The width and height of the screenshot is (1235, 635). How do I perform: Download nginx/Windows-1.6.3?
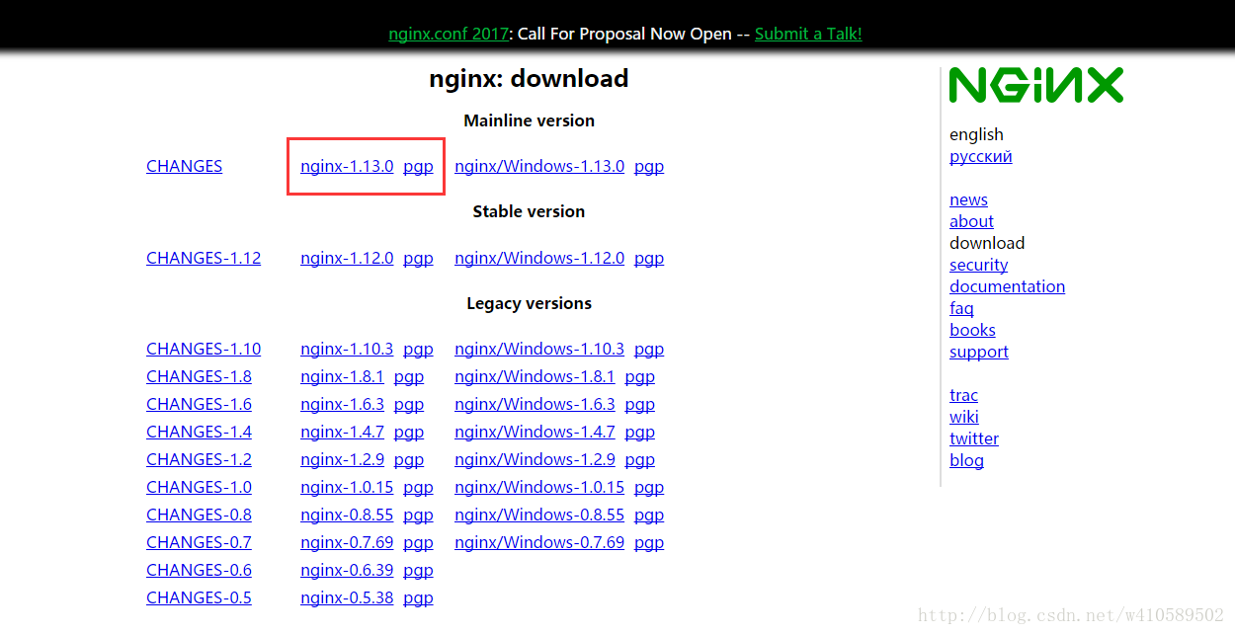[x=535, y=404]
